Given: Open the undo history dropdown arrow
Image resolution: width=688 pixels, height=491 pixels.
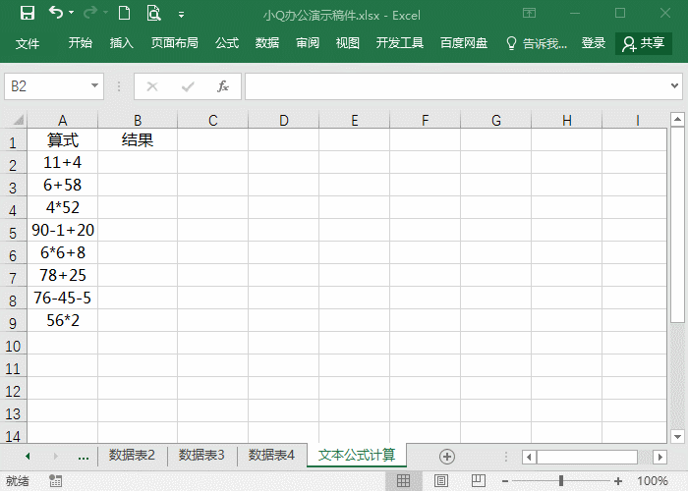Looking at the screenshot, I should (x=72, y=13).
